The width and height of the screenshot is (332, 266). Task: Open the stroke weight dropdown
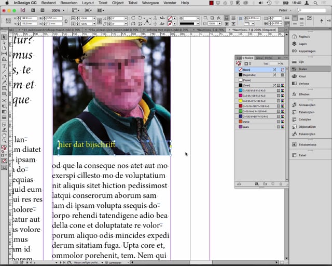[198, 18]
